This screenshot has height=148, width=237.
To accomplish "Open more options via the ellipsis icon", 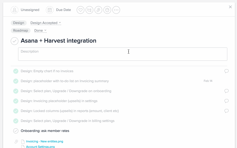I will coord(116,10).
